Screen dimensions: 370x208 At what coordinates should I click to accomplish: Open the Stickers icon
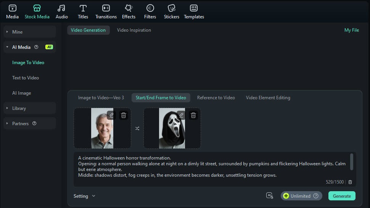[172, 8]
